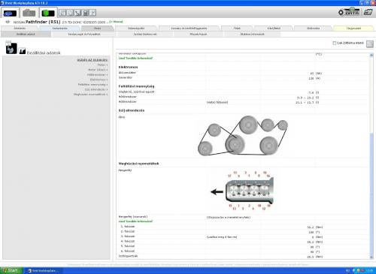The height and width of the screenshot is (274, 376).
Task: Click the green Vissza link beside the vehicle name
Action: click(x=117, y=22)
